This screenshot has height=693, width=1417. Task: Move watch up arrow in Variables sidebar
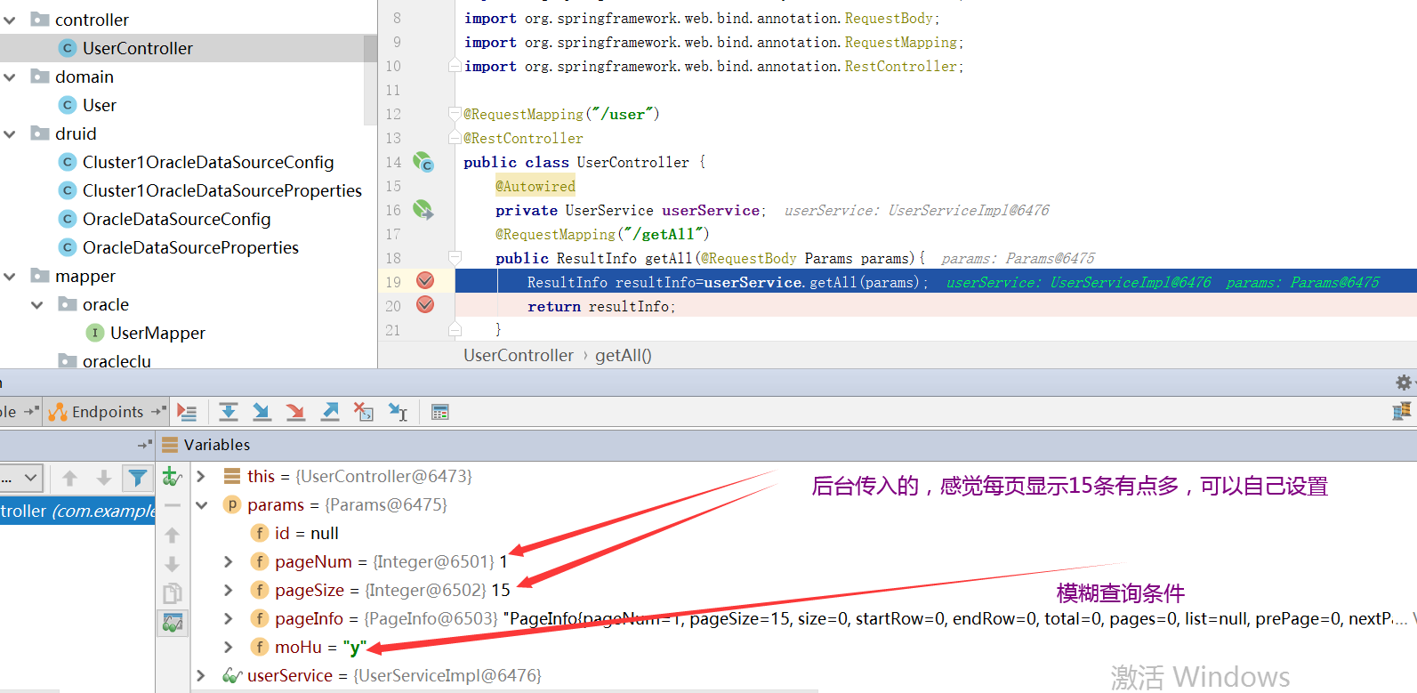[173, 535]
